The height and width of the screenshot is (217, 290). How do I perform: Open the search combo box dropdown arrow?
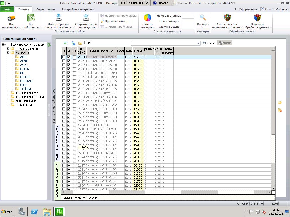(198, 43)
